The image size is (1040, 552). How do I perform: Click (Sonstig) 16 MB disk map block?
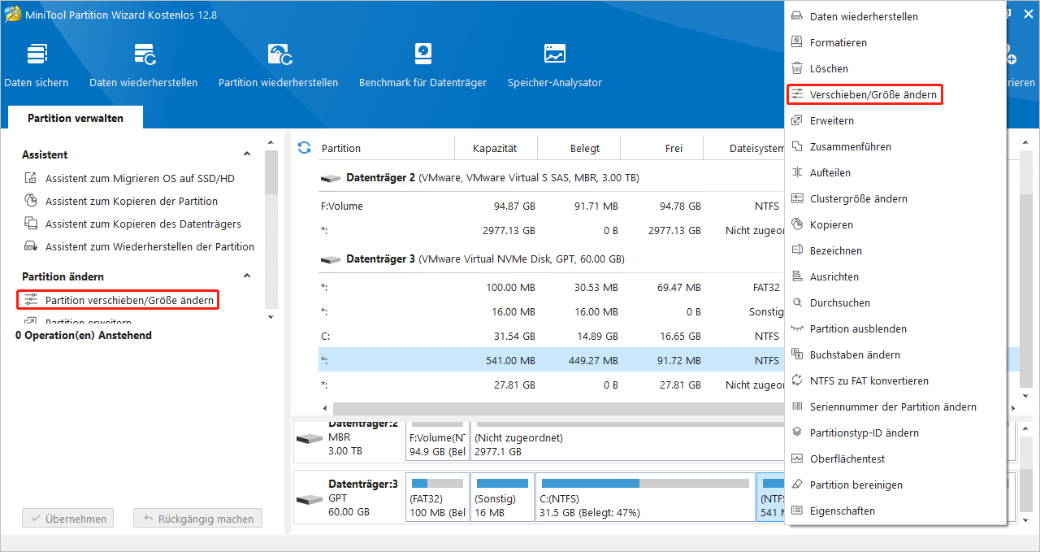coord(502,498)
